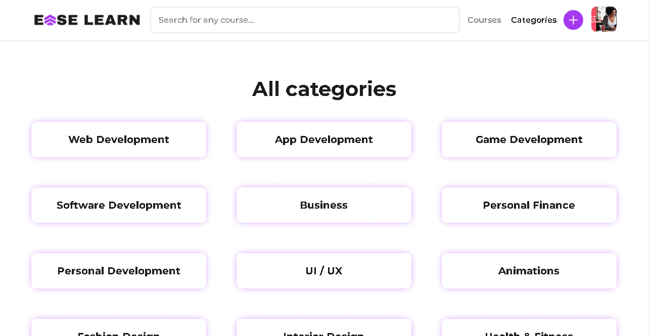650x336 pixels.
Task: Open the Personal Development category
Action: [x=119, y=271]
